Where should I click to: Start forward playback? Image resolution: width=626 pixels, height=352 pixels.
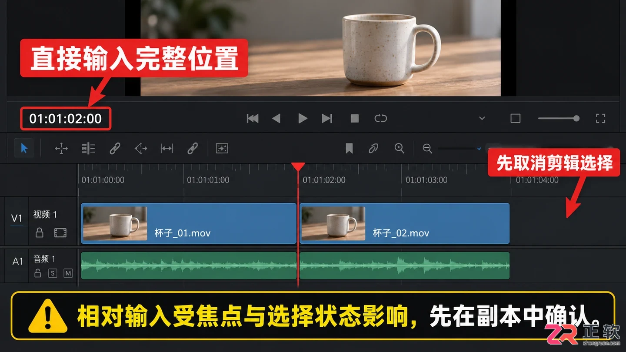pyautogui.click(x=303, y=118)
